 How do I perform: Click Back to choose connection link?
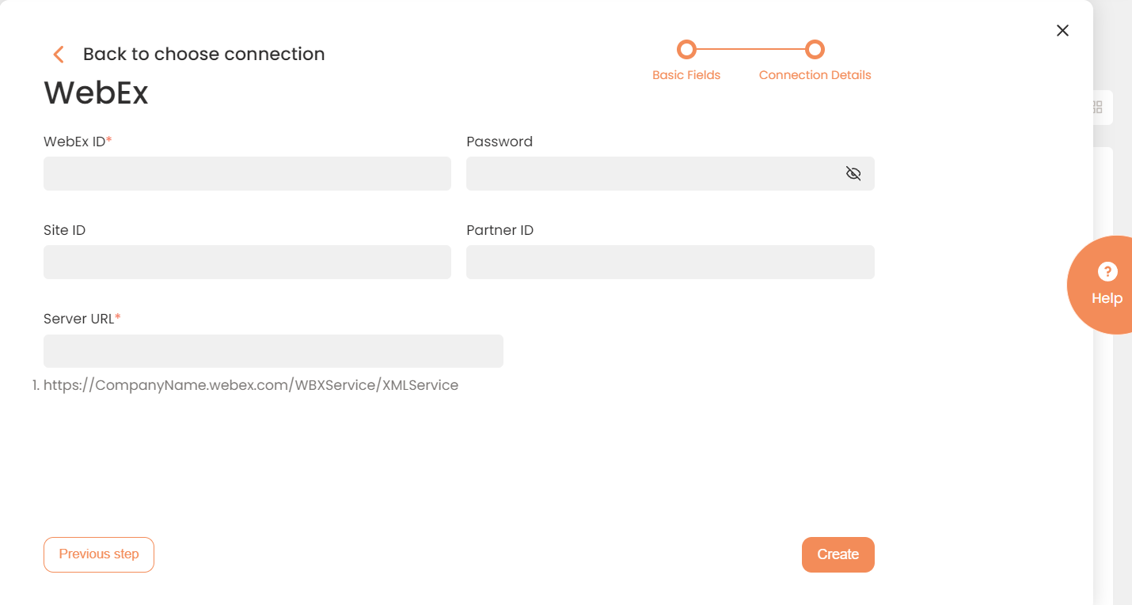[203, 54]
